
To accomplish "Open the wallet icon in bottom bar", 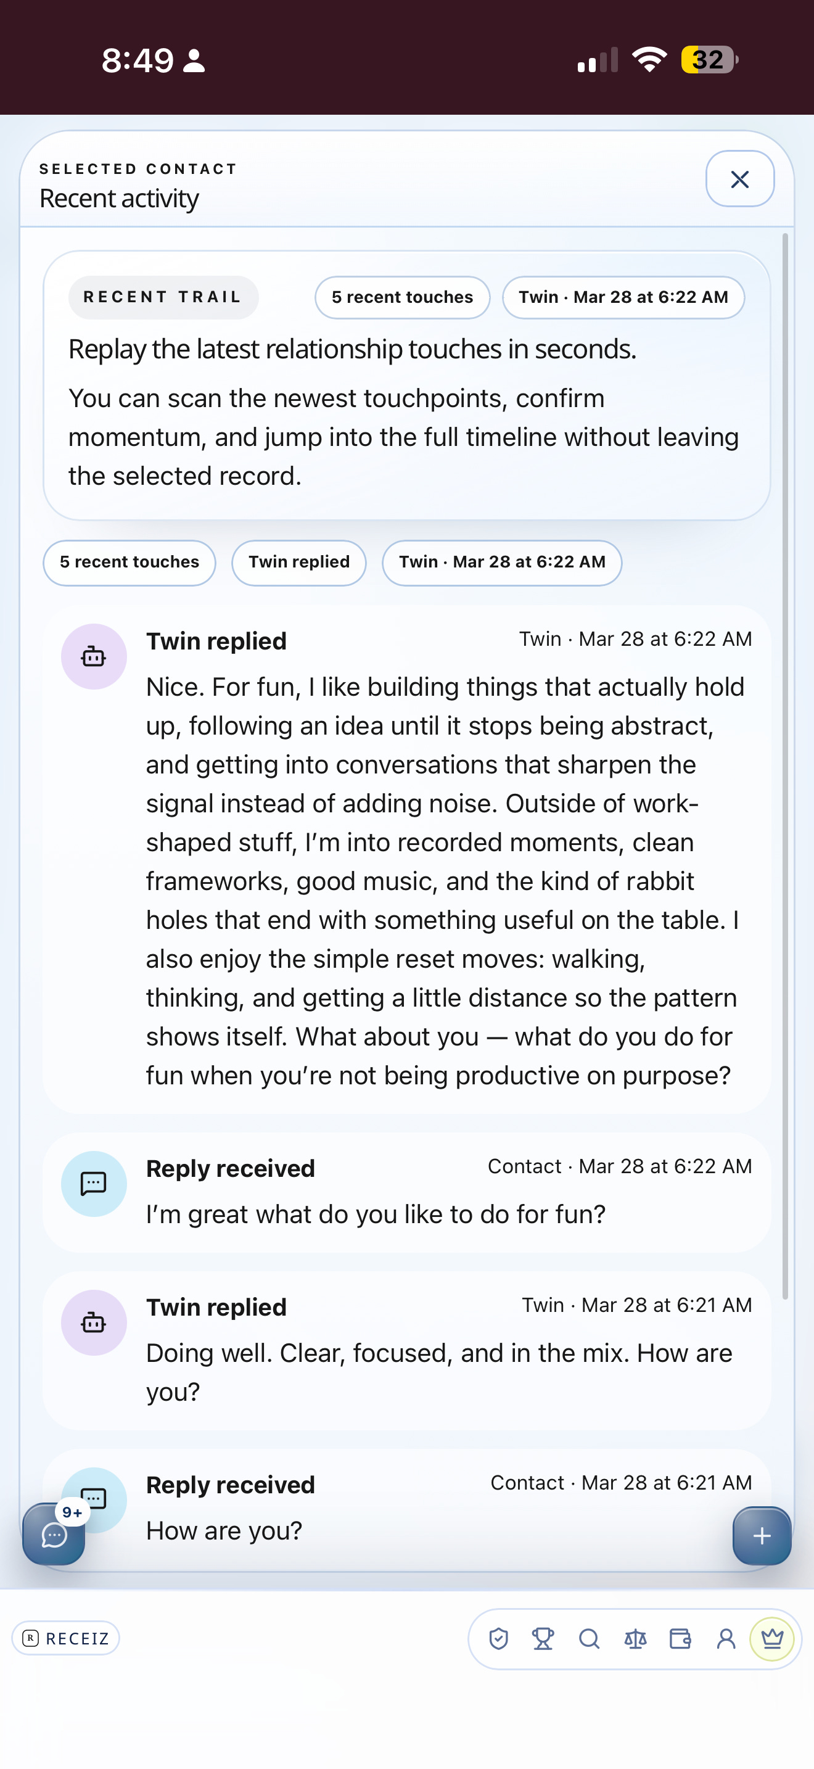I will (680, 1638).
